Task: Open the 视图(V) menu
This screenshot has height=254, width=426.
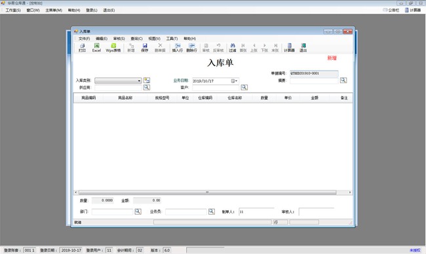Action: pyautogui.click(x=154, y=39)
